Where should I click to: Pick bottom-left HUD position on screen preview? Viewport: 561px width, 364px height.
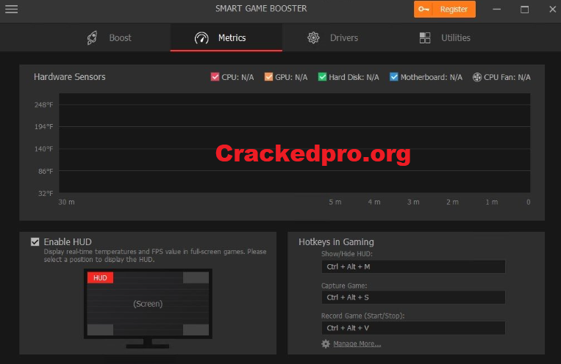100,330
